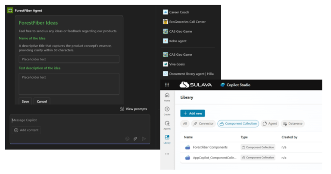Image resolution: width=331 pixels, height=174 pixels.
Task: Cancel the ForestFiber idea form
Action: pos(42,101)
